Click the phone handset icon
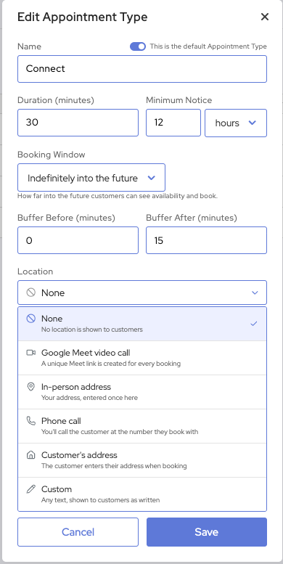283x564 pixels. (31, 421)
